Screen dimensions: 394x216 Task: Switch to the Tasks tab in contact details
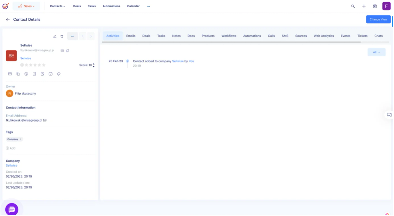(x=161, y=36)
